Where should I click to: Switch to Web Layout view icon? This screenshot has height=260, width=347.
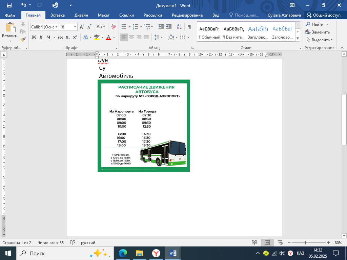pyautogui.click(x=280, y=242)
